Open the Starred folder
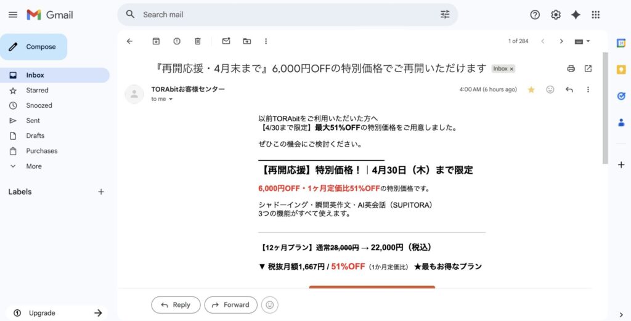This screenshot has width=631, height=321. pos(37,91)
